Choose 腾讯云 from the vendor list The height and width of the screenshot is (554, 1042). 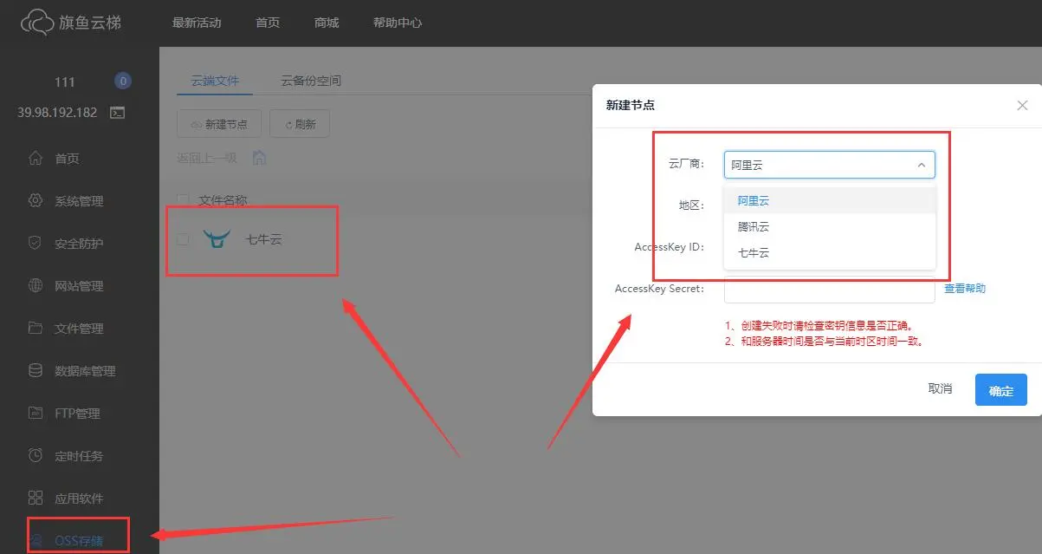(x=830, y=227)
